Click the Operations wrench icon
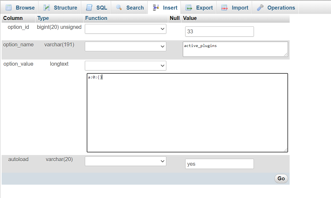This screenshot has width=331, height=198. (x=260, y=8)
